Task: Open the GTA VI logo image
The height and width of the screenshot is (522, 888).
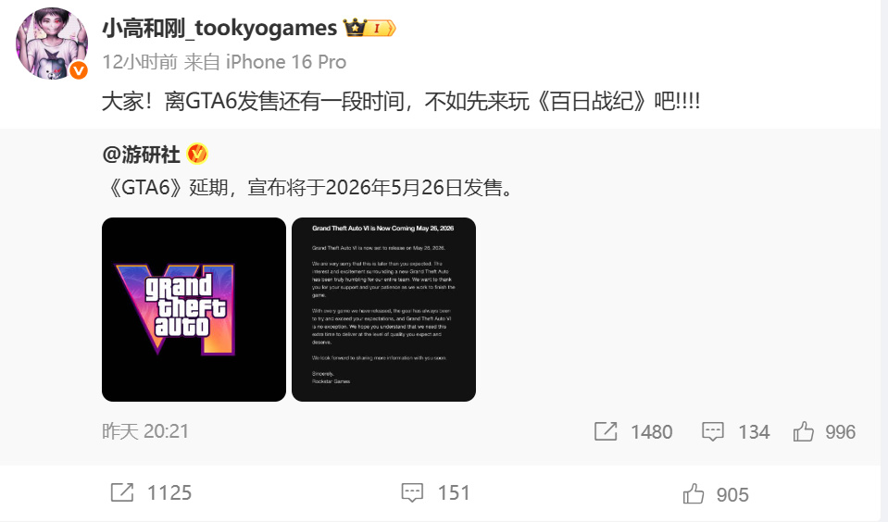Action: (x=194, y=310)
